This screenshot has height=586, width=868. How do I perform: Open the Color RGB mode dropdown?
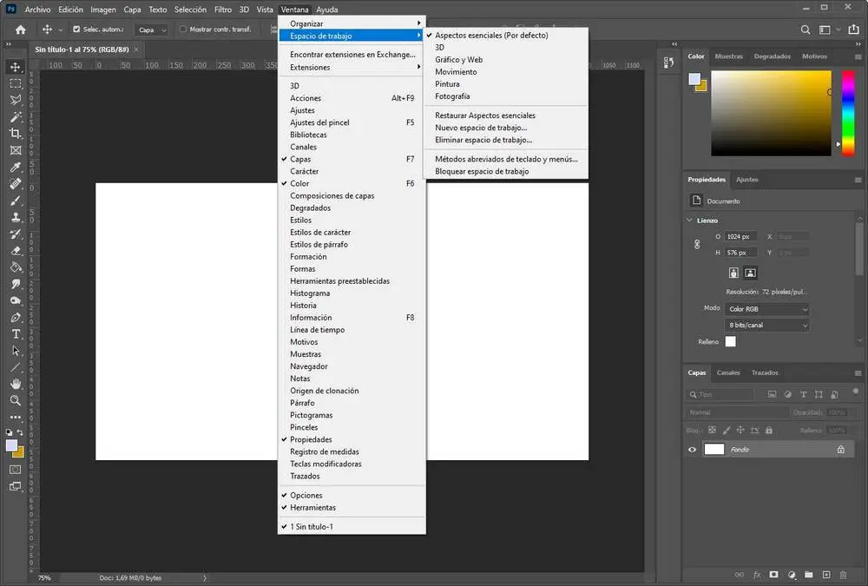[x=767, y=309]
